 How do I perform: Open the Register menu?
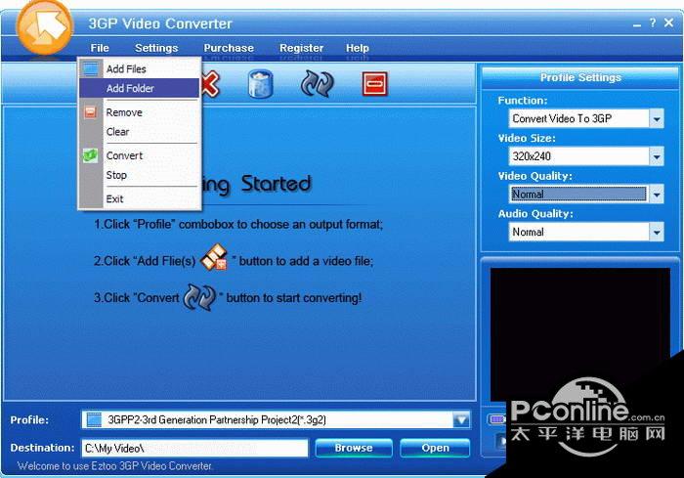pos(301,48)
